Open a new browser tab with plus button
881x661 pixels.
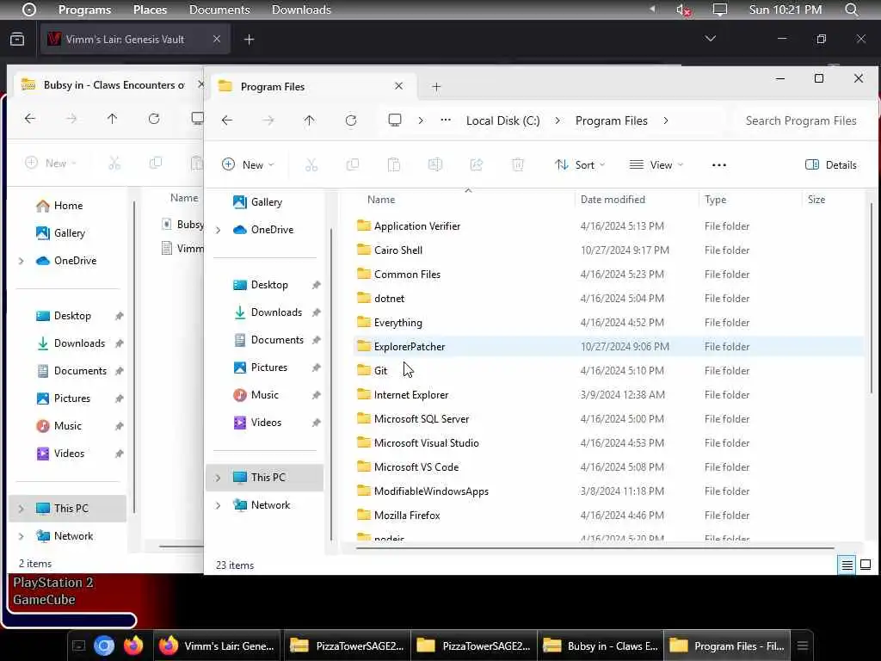[x=250, y=39]
